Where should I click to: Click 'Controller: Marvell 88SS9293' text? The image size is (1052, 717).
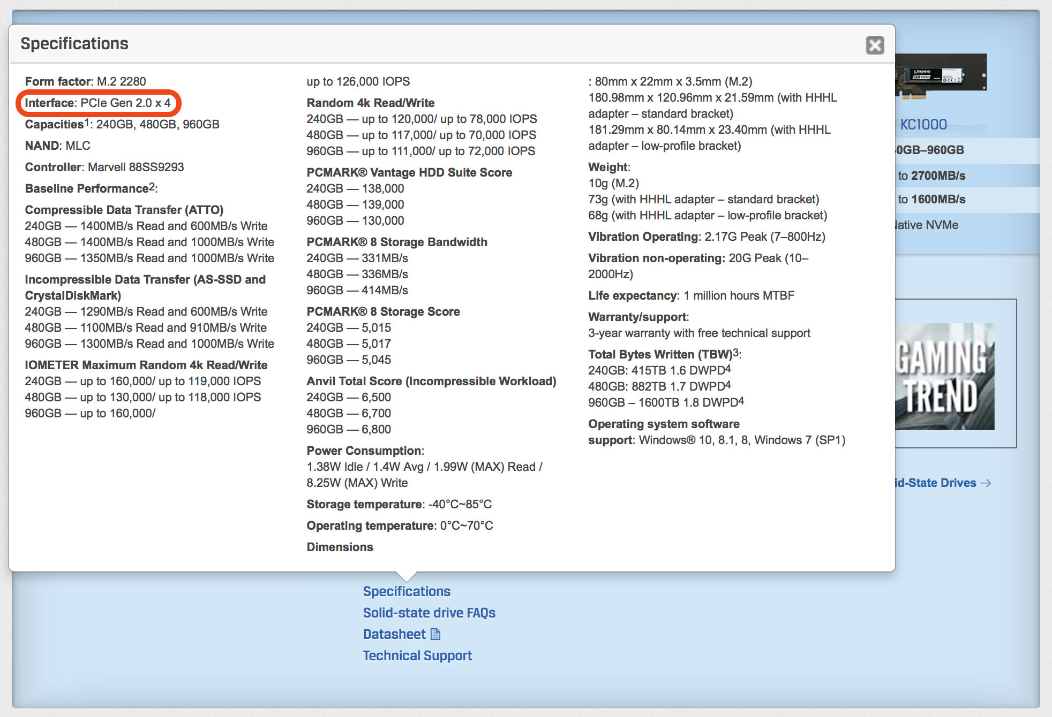(104, 167)
